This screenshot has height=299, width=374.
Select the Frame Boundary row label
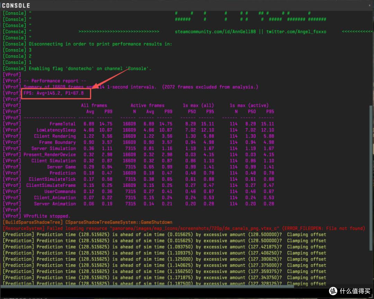pyautogui.click(x=57, y=142)
